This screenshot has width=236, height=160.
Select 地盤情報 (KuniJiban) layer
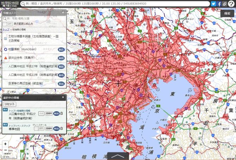tap(34, 49)
